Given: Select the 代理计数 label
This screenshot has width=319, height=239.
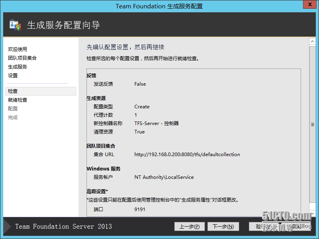Looking at the screenshot, I should tap(103, 115).
